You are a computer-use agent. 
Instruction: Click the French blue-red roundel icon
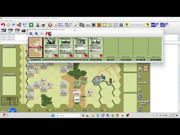click(115, 25)
